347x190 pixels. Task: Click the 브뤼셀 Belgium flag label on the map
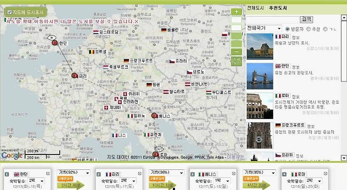97,52
